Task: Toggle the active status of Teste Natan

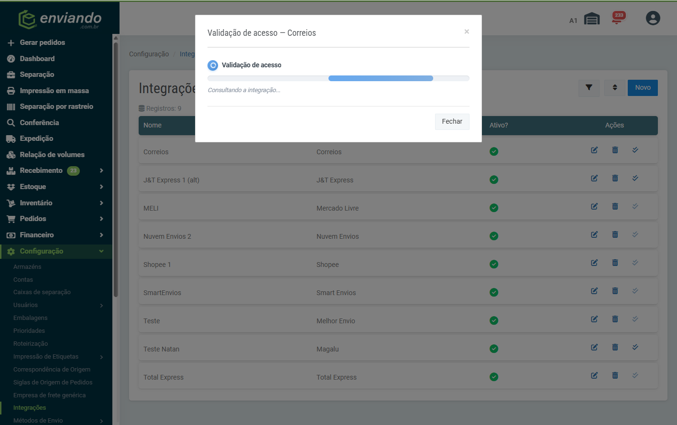Action: (494, 349)
